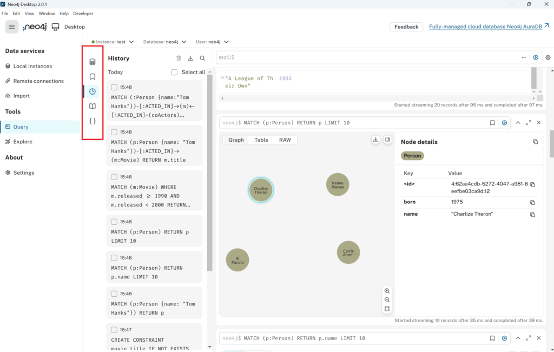Maximize the RETURN p.name LIMIT 10 frame
The width and height of the screenshot is (554, 352).
click(528, 338)
